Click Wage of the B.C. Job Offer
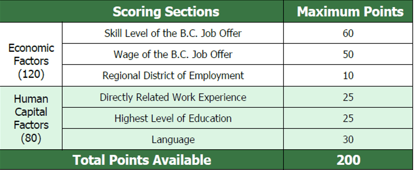 coord(173,54)
